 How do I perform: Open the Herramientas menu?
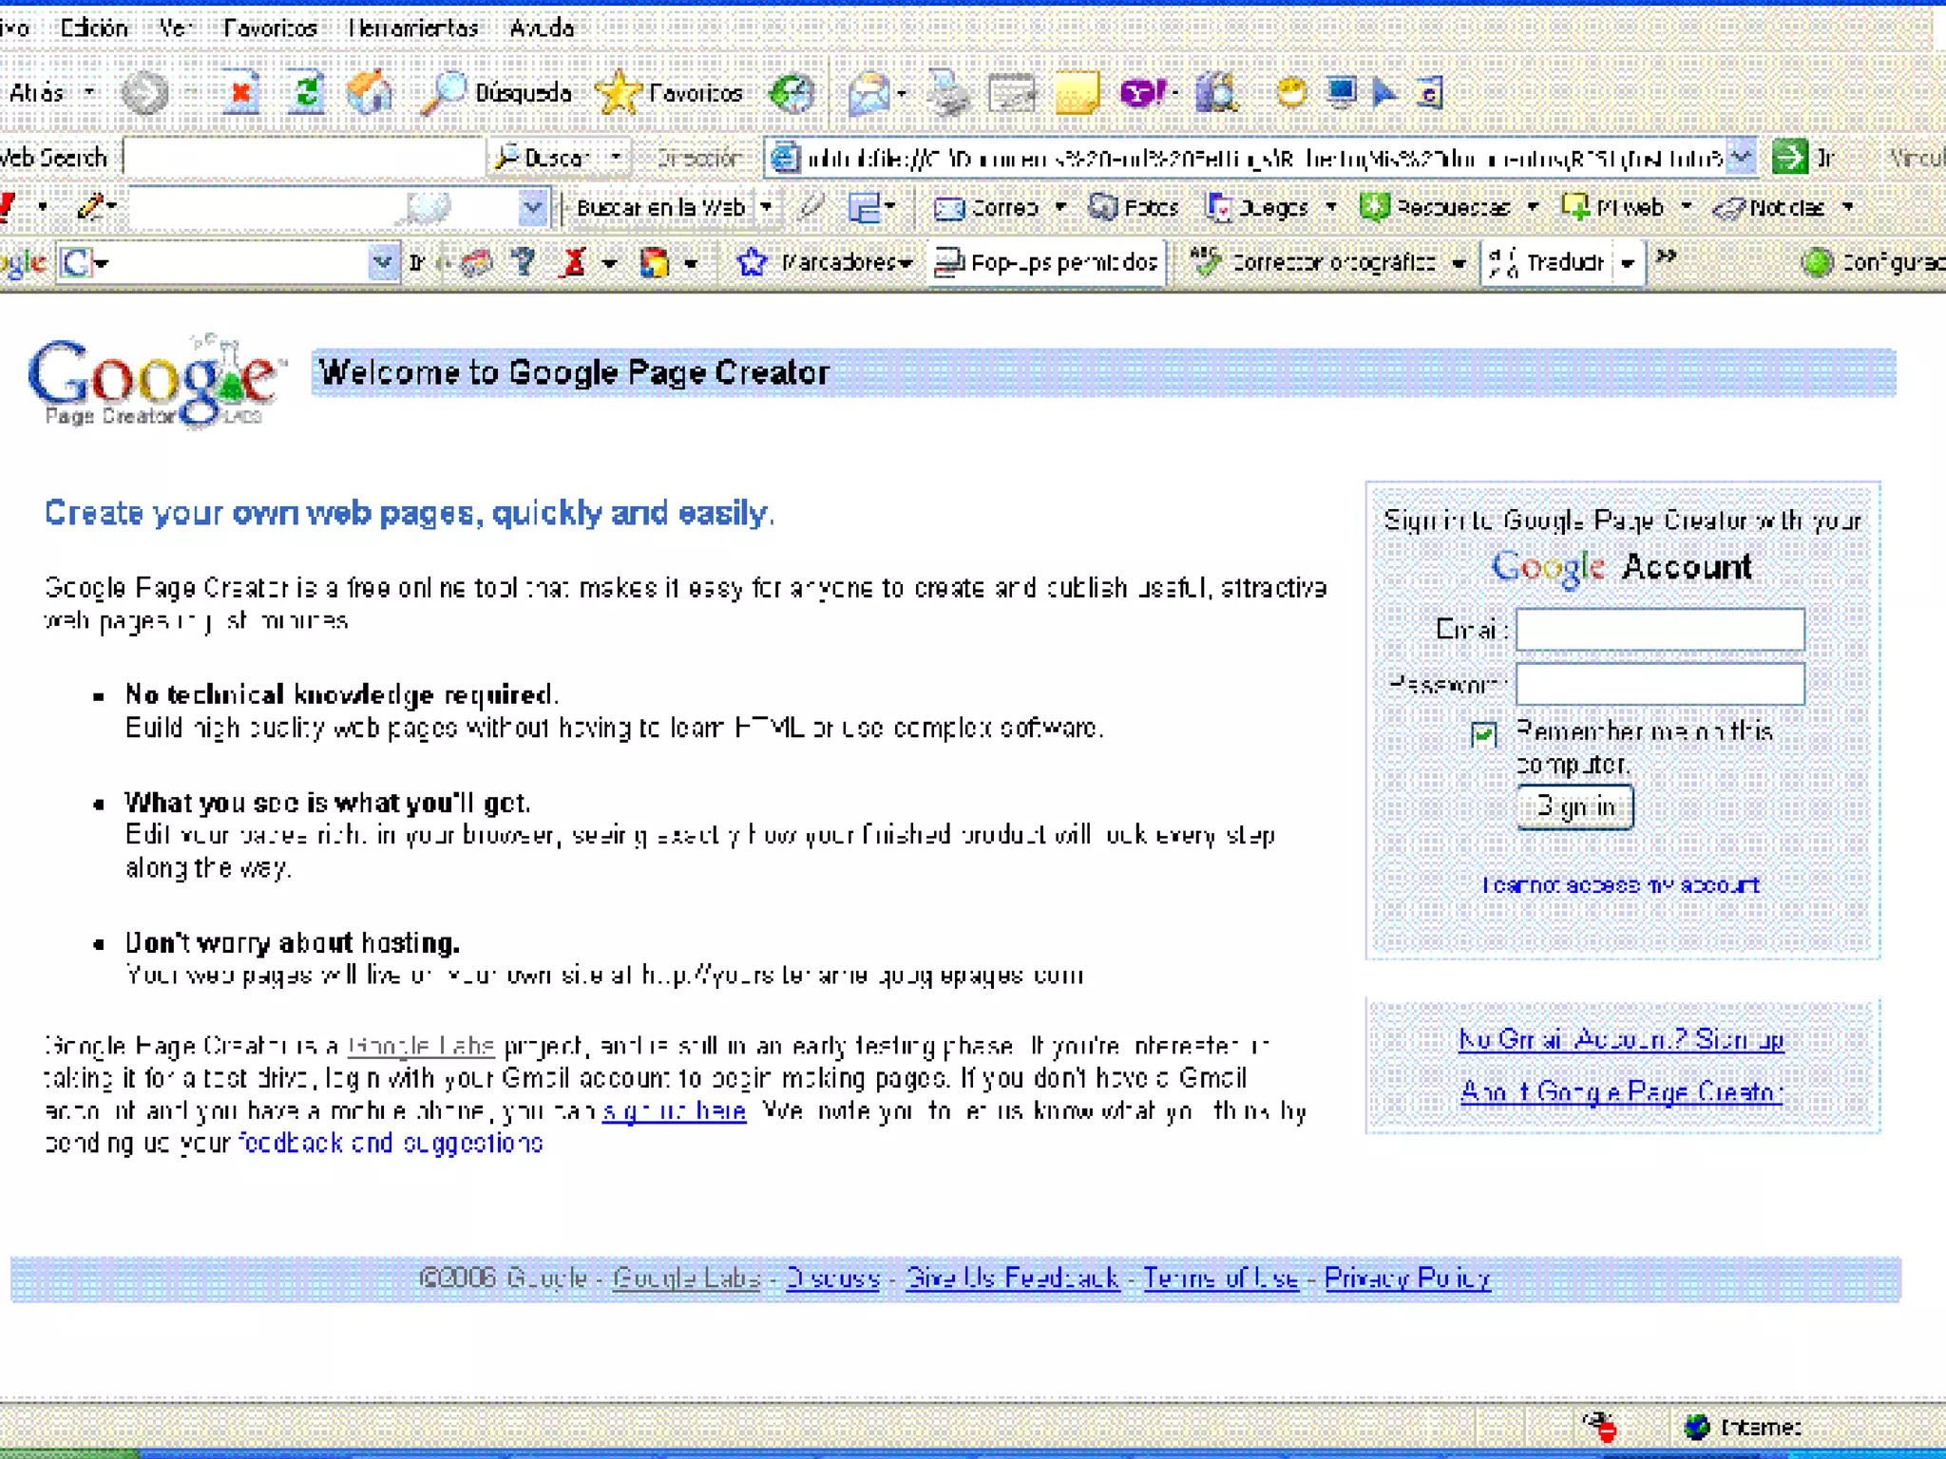[x=412, y=28]
